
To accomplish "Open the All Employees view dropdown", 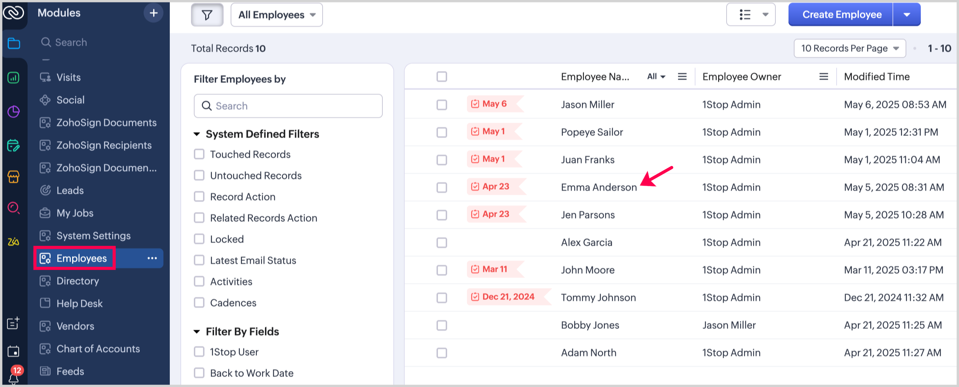I will coord(276,15).
